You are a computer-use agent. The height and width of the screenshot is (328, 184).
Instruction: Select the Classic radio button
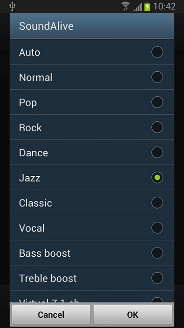coord(157,202)
